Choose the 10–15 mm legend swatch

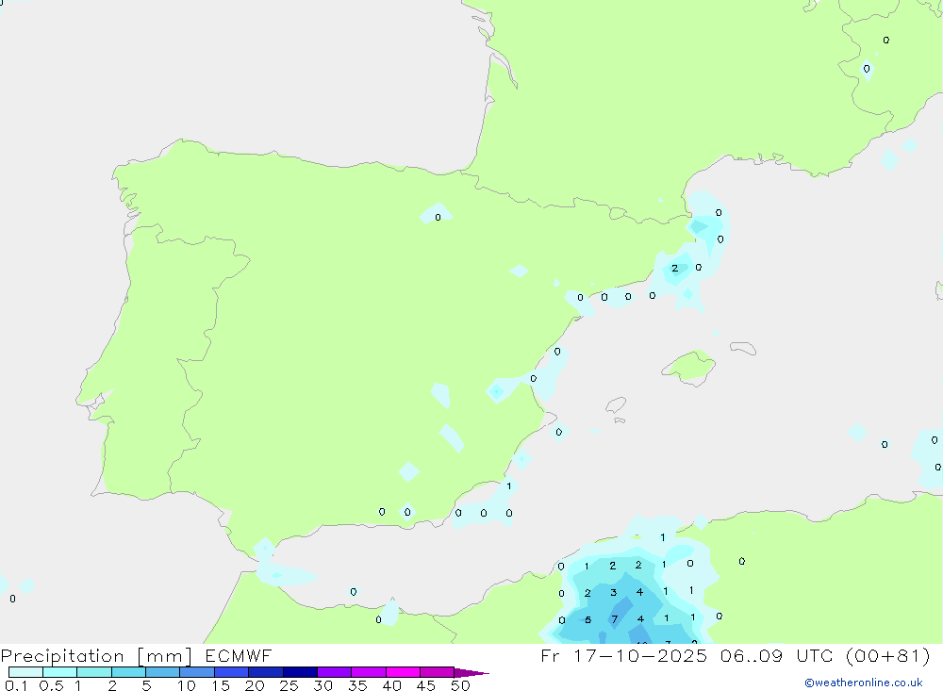pos(197,672)
